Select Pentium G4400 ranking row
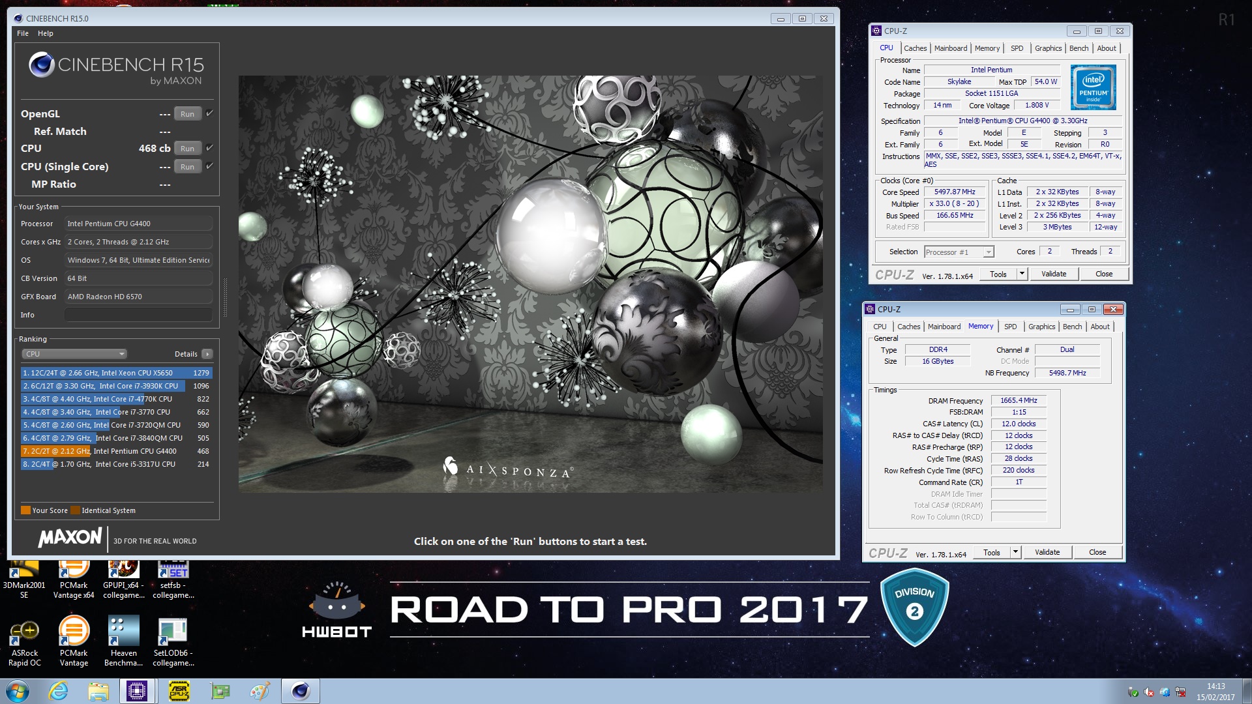Viewport: 1252px width, 704px height. coord(116,451)
